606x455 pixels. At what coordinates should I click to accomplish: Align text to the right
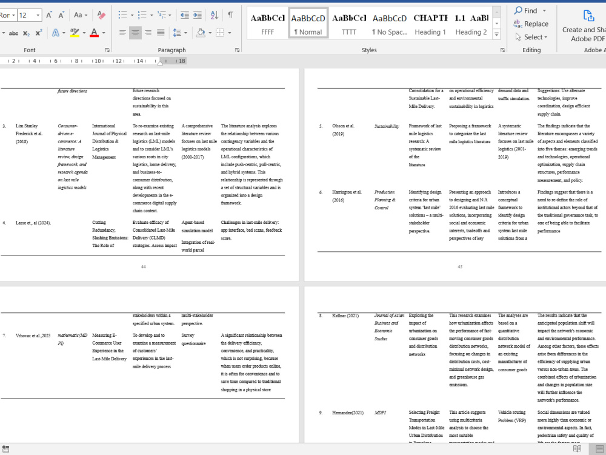(148, 33)
